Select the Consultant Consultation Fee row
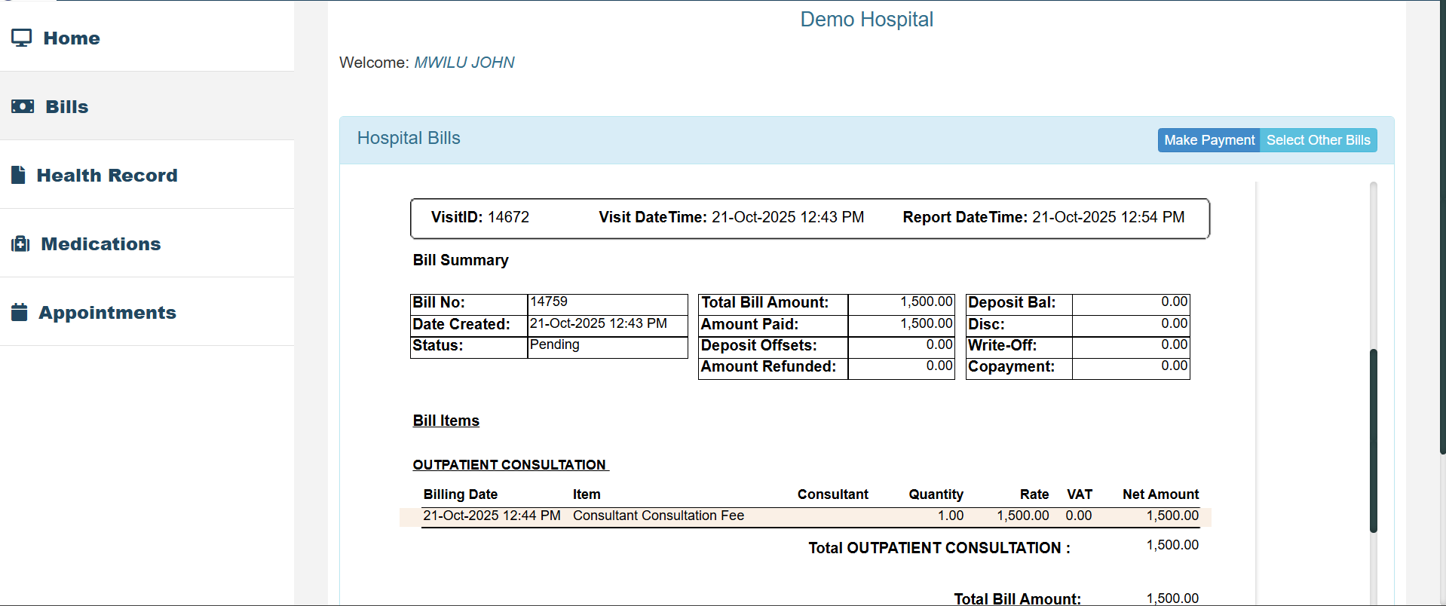Screen dimensions: 1446x606 pos(658,516)
